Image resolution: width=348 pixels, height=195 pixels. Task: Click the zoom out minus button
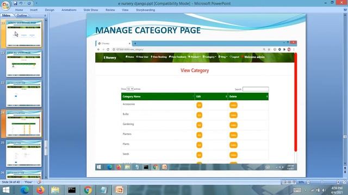(x=308, y=182)
